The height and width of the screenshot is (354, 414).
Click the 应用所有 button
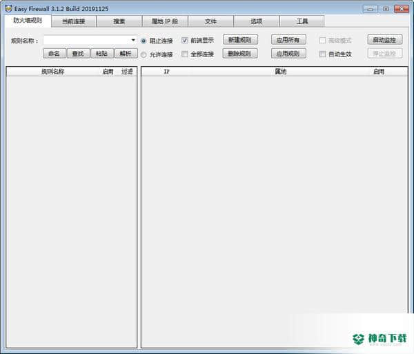point(288,40)
